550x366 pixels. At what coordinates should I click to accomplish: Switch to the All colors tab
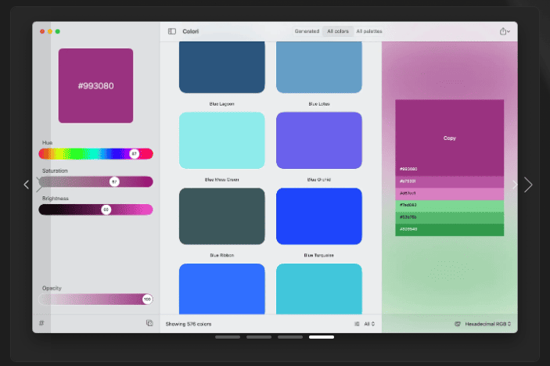(x=338, y=31)
